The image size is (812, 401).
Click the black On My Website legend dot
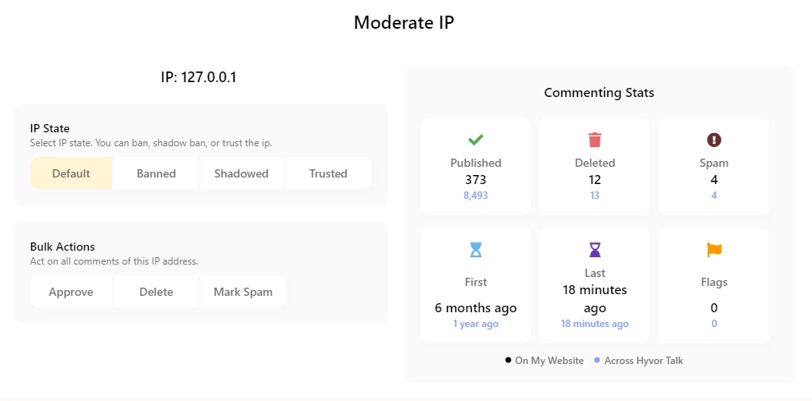point(508,360)
